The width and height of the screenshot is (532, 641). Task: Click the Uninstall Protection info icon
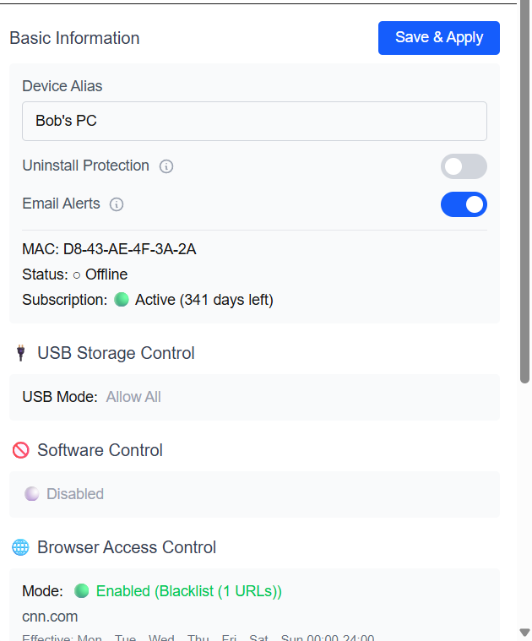166,166
